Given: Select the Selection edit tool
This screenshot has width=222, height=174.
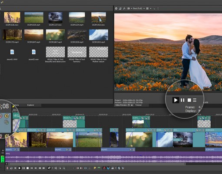Looking at the screenshot, I should point(60,168).
